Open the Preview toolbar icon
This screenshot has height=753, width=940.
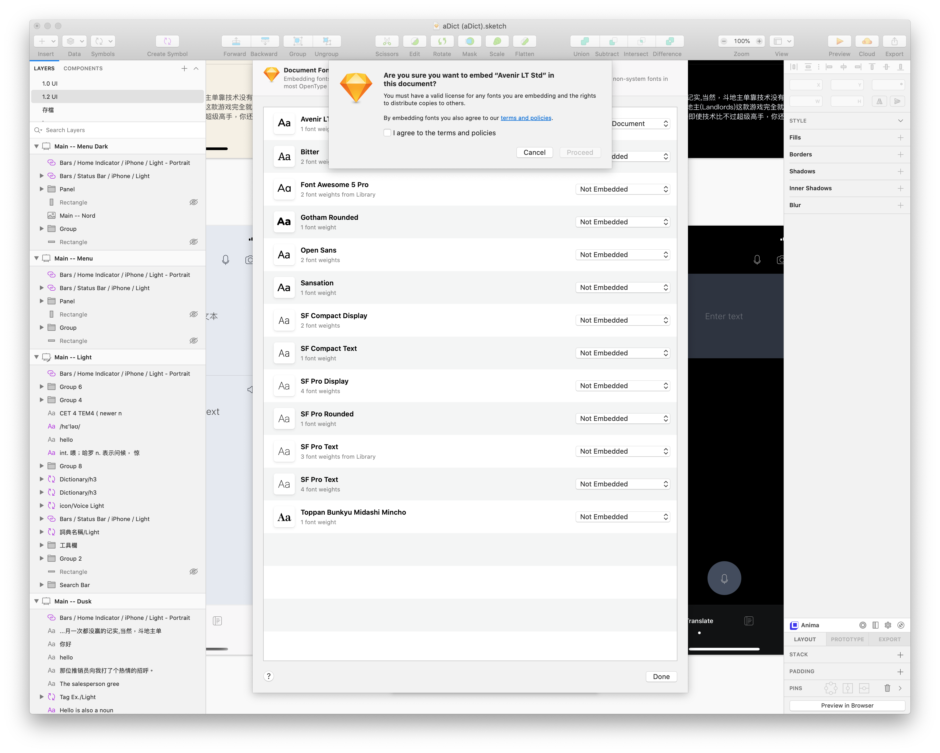[x=839, y=41]
